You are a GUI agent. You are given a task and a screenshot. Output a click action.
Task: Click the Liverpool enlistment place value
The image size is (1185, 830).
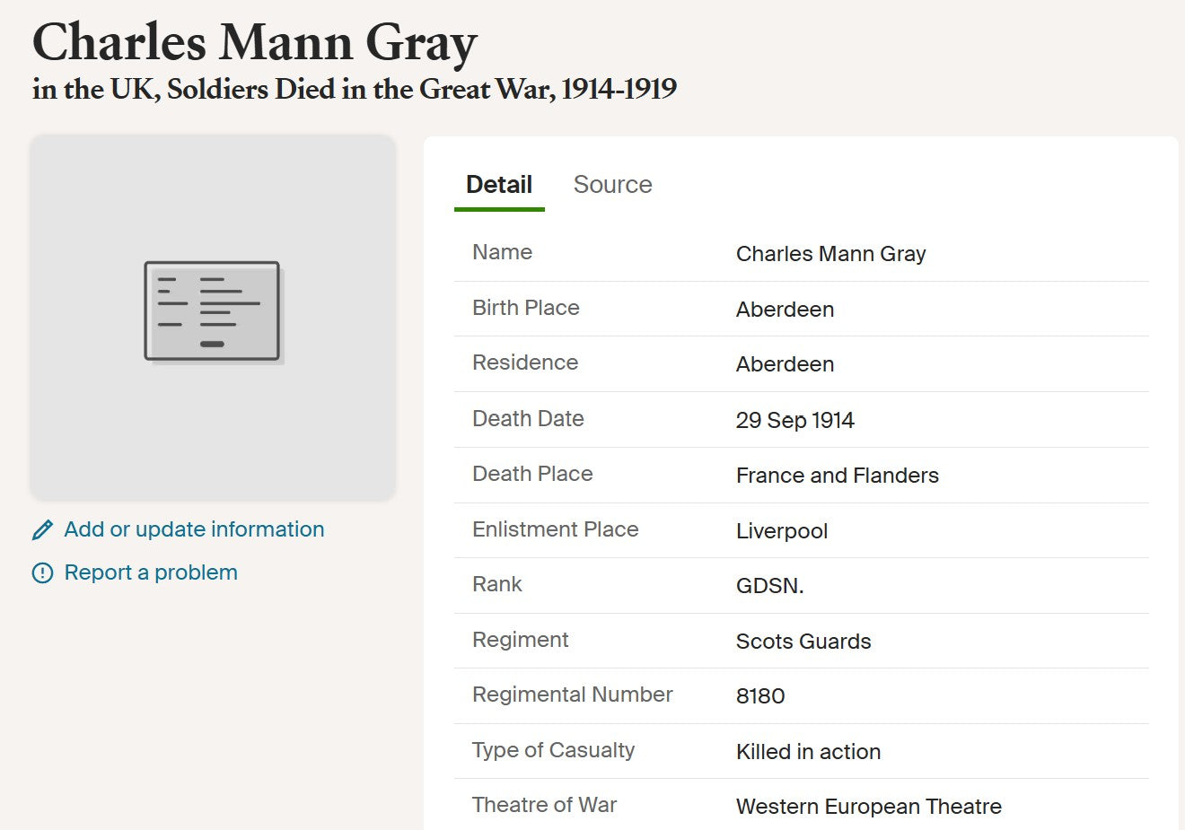click(781, 531)
